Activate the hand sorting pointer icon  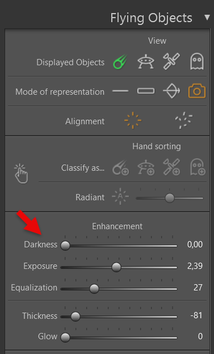pos(21,174)
